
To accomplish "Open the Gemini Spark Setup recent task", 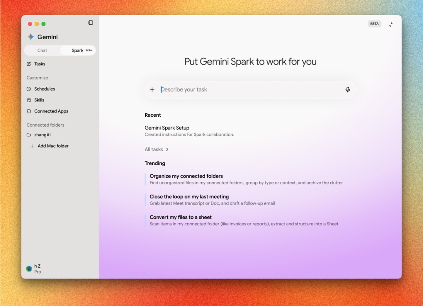I will coord(190,131).
